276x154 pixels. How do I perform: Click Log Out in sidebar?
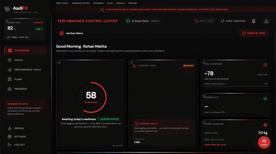pyautogui.click(x=25, y=145)
